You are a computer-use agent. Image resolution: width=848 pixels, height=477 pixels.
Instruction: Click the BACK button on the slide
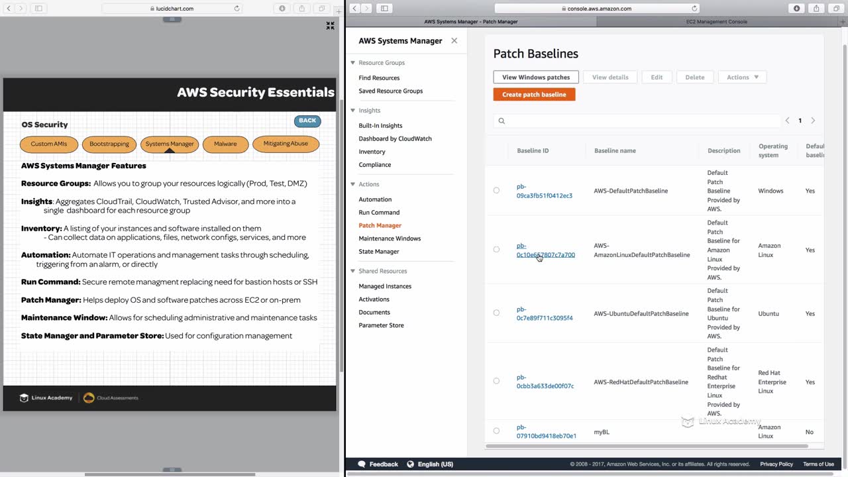click(307, 121)
